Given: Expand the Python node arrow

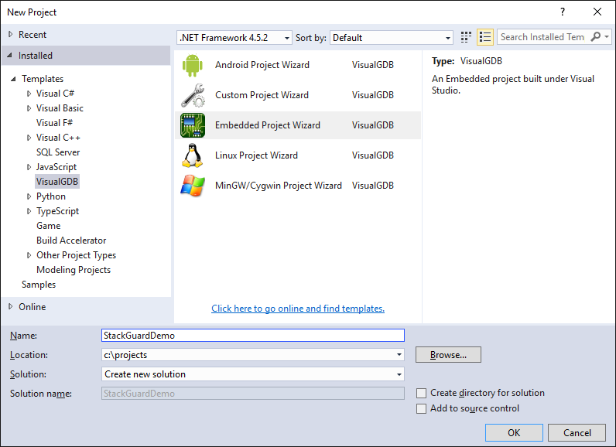Looking at the screenshot, I should point(29,196).
